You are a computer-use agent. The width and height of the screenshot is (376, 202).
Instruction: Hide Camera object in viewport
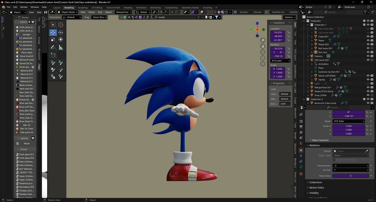pyautogui.click(x=368, y=56)
